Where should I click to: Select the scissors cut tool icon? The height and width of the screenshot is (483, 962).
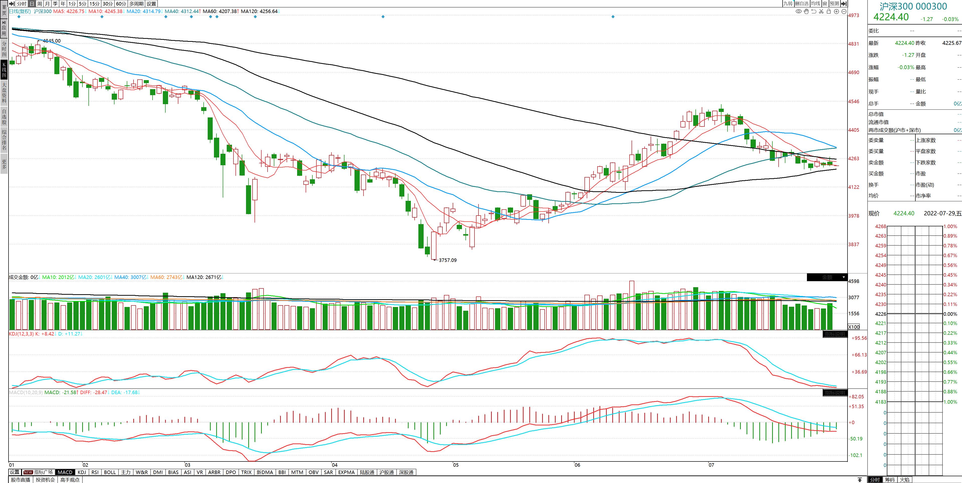point(821,12)
